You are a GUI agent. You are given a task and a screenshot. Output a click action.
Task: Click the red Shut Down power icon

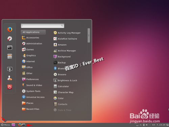[x=10, y=87]
